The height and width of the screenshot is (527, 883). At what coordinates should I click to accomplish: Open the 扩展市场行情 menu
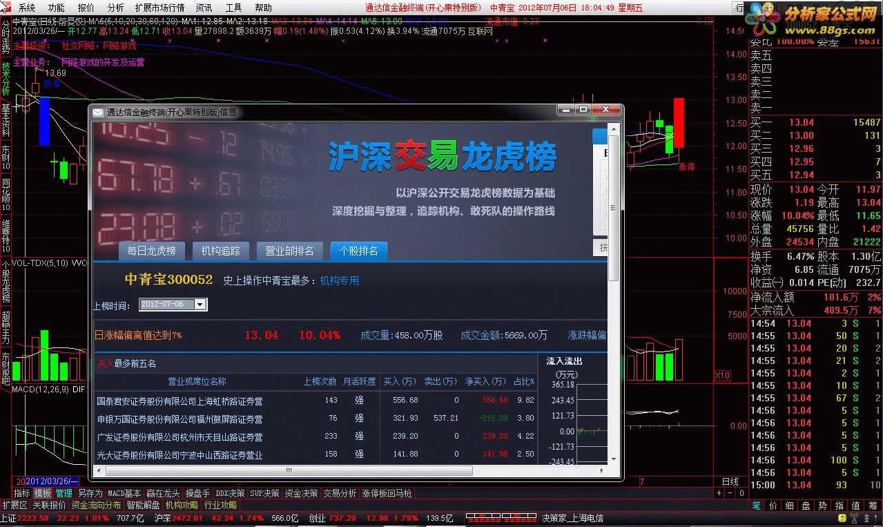pyautogui.click(x=160, y=8)
